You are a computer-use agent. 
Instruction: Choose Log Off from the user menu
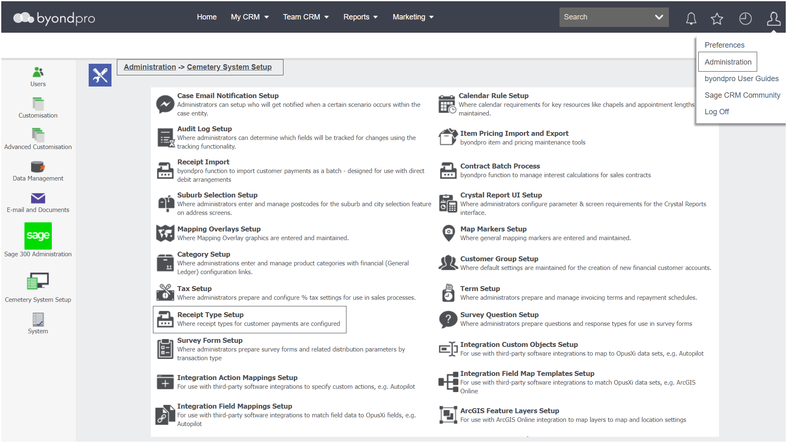click(x=717, y=112)
